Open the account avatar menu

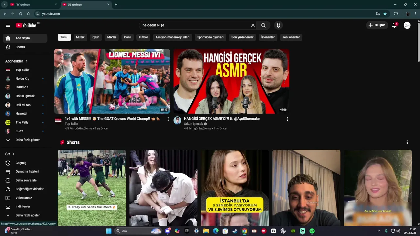pyautogui.click(x=407, y=25)
